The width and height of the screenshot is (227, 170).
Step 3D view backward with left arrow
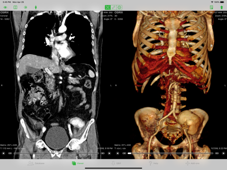(x=118, y=153)
